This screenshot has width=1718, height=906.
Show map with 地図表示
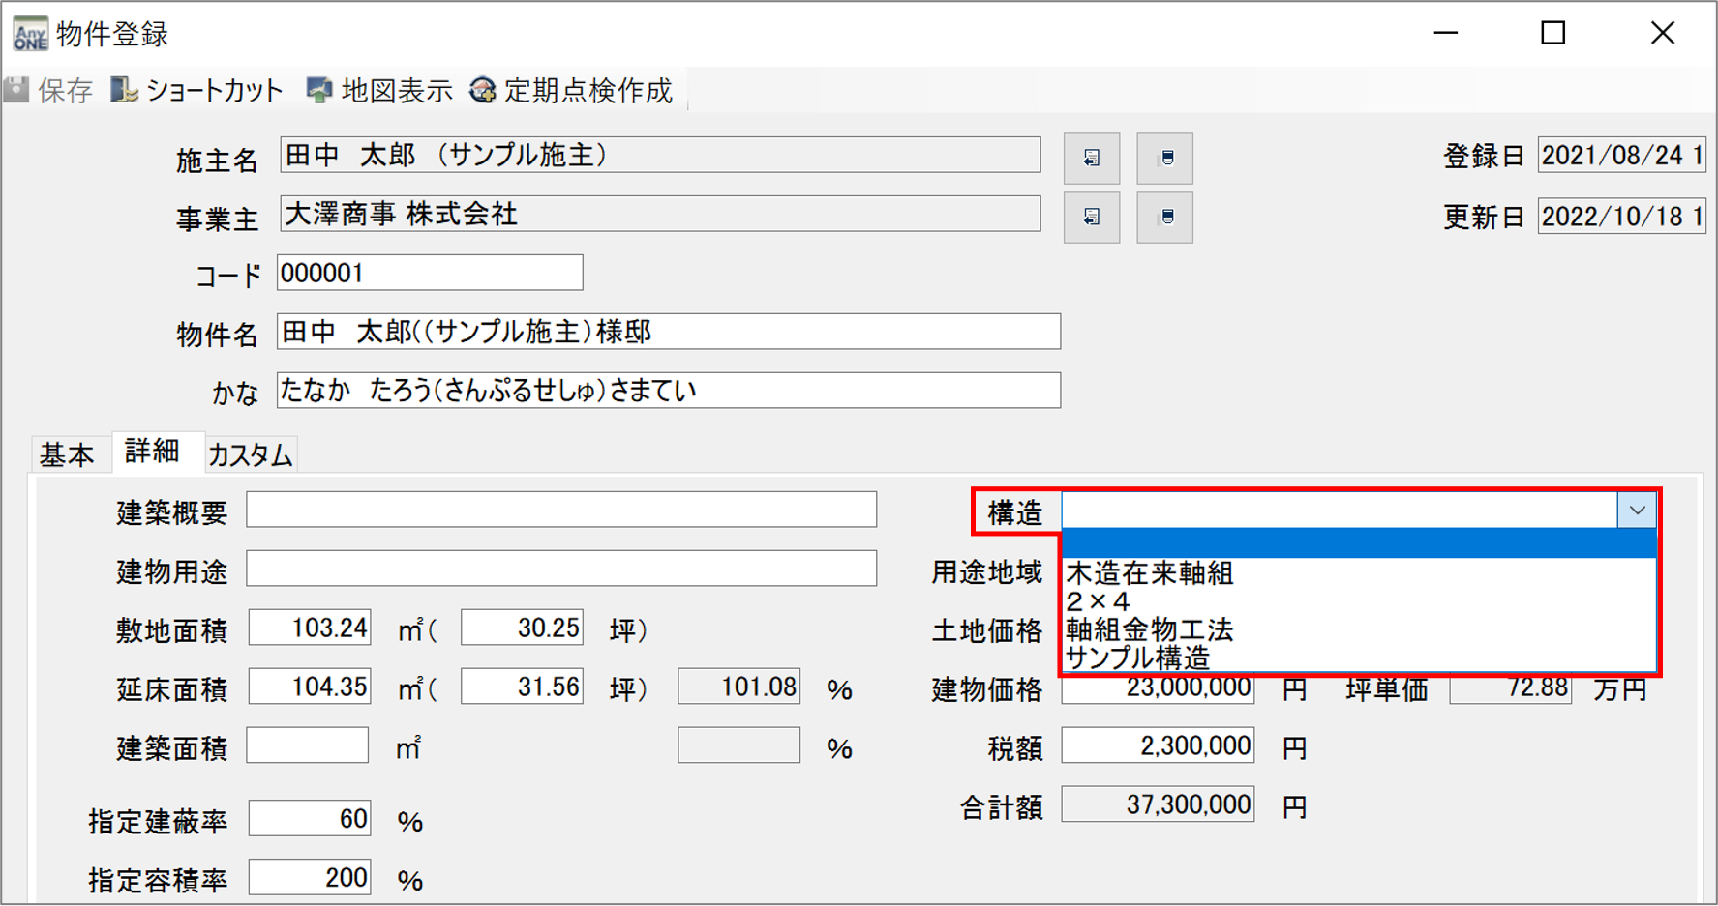(x=379, y=91)
